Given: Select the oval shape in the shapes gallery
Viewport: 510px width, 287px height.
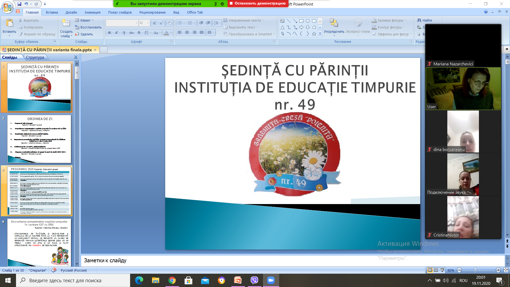Looking at the screenshot, I should pyautogui.click(x=308, y=21).
